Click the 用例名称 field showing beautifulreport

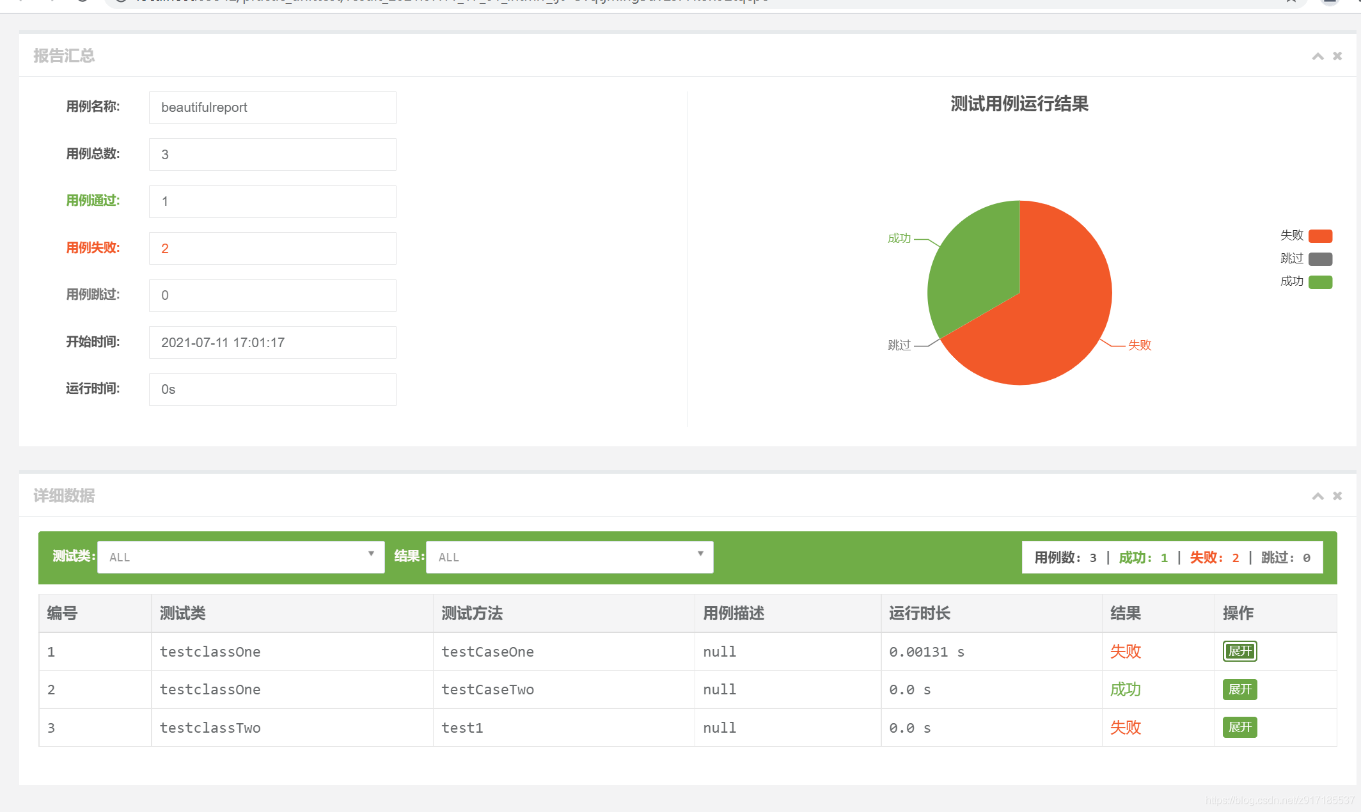click(x=272, y=107)
